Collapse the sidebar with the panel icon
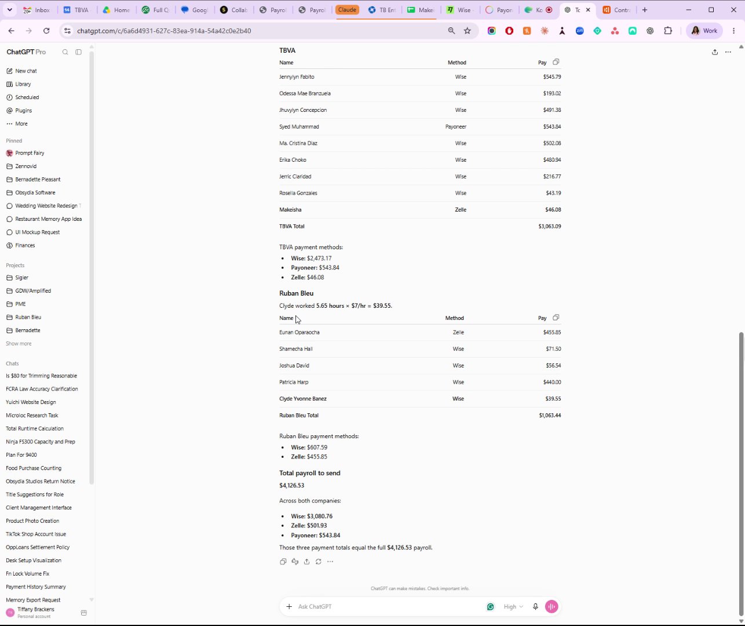This screenshot has height=626, width=745. pos(79,52)
